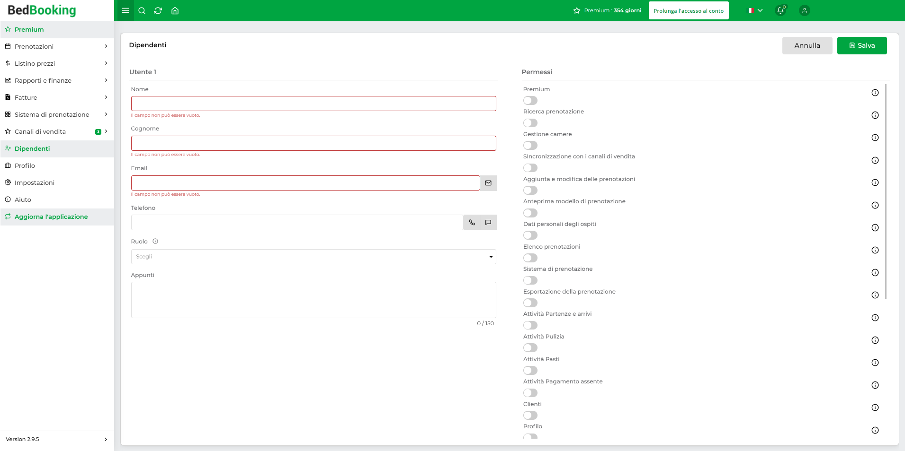Open info icon for Esportazione della prenotazione
This screenshot has height=451, width=905.
click(x=875, y=295)
